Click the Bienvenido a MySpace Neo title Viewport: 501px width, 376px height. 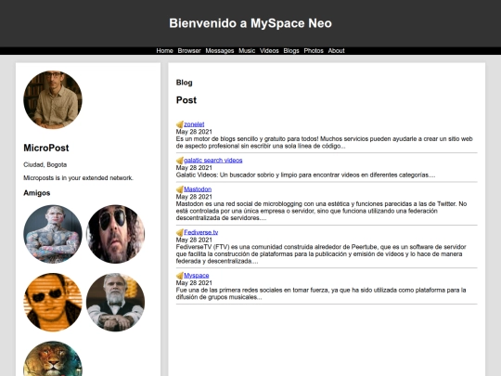click(250, 23)
